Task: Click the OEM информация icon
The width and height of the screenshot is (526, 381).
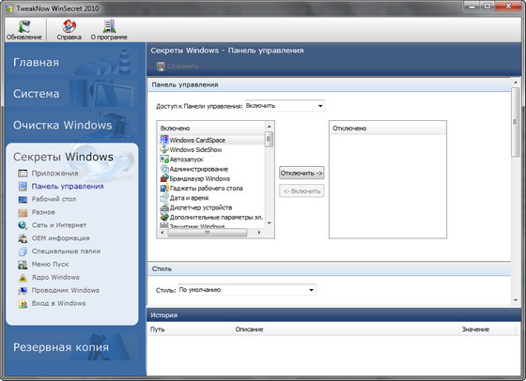Action: point(23,238)
